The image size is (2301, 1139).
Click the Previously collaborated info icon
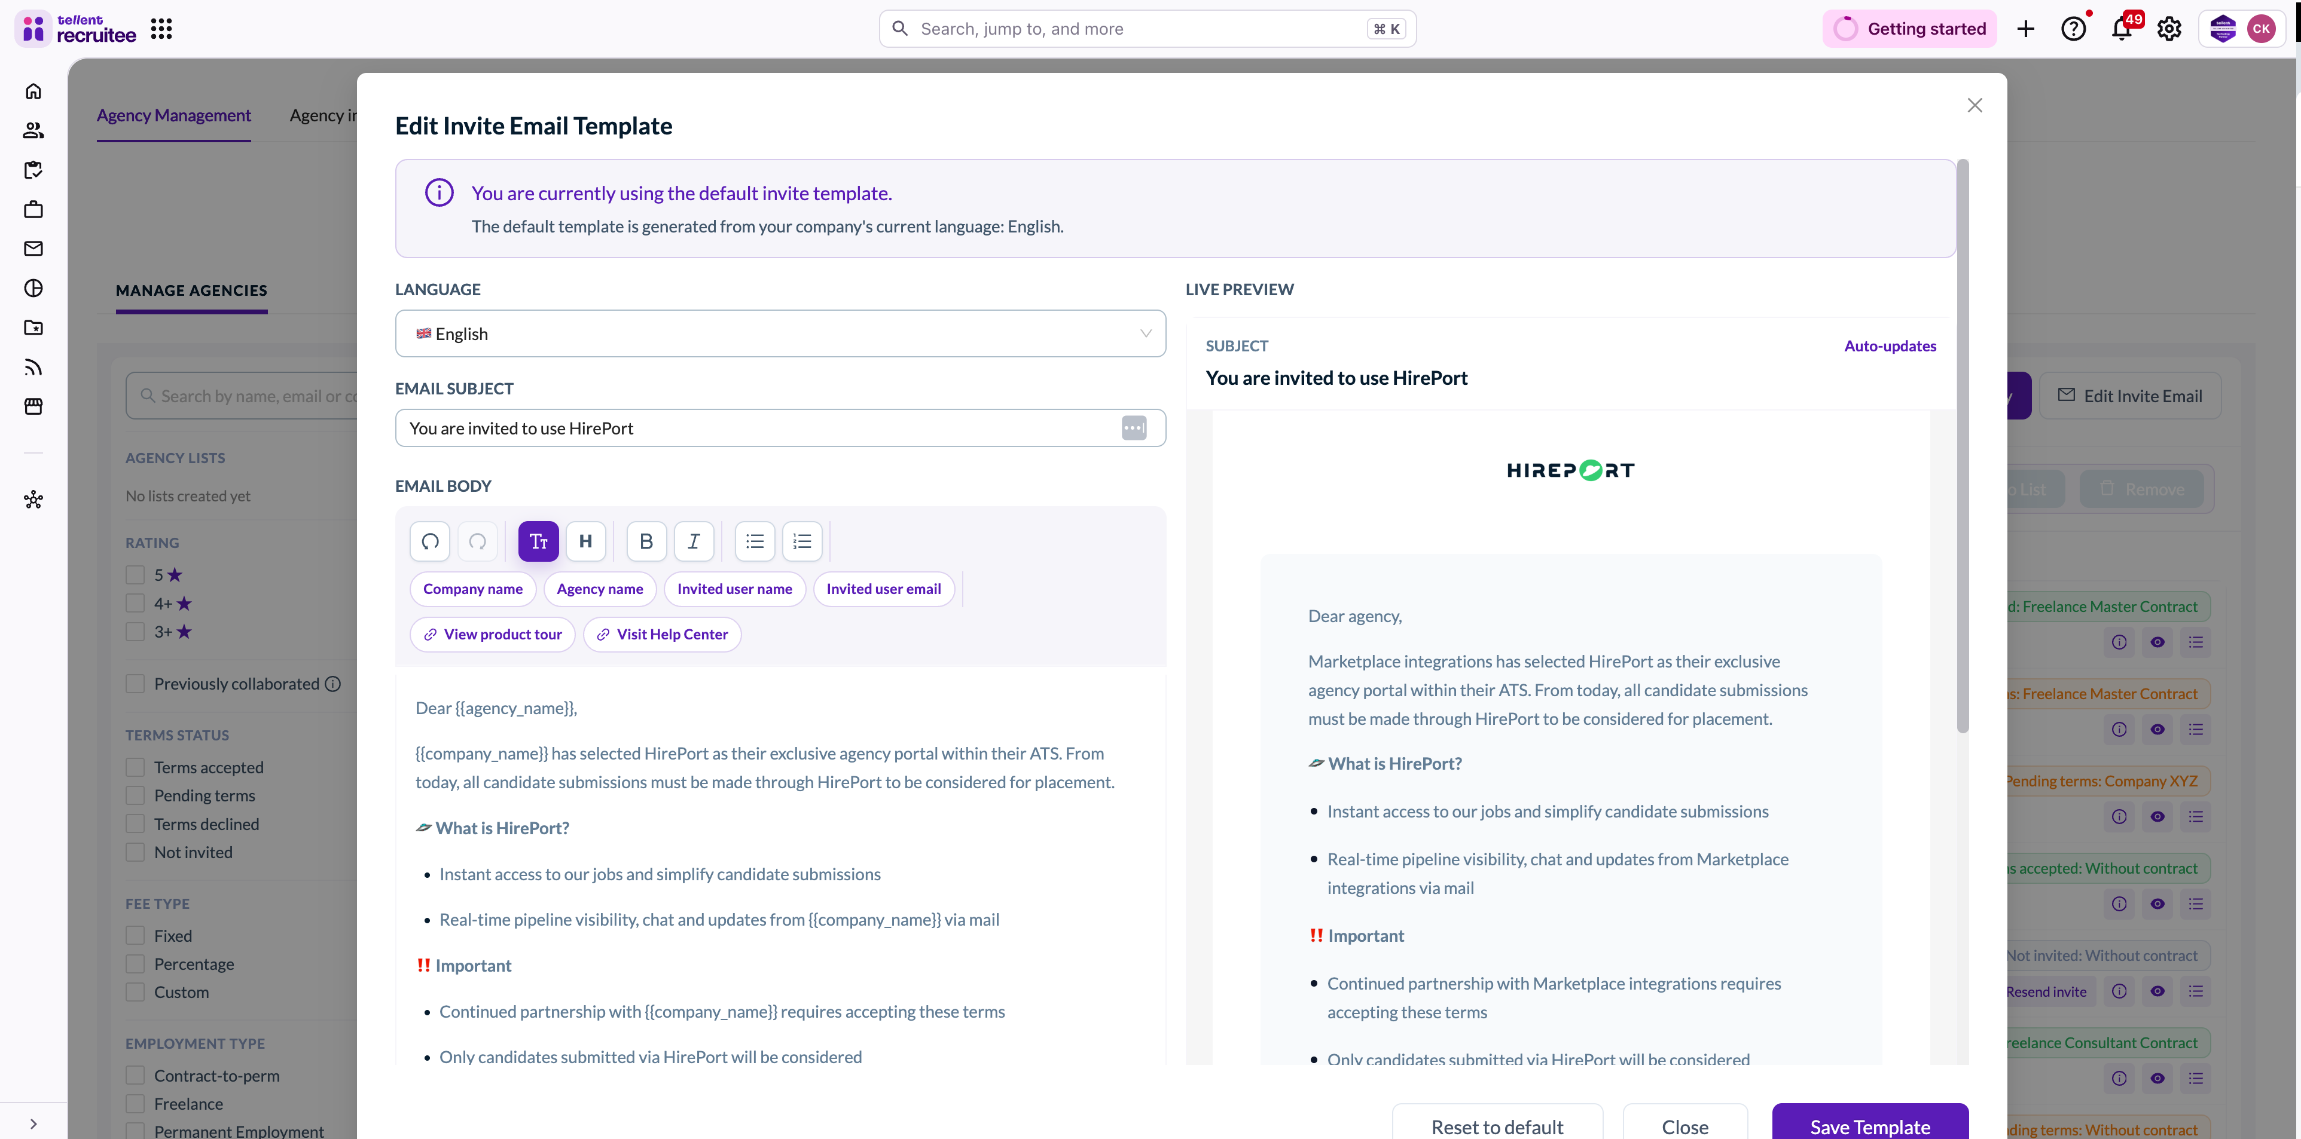point(333,684)
